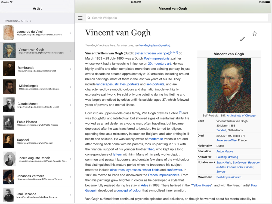
Task: Tap Michelangelo row disclosure chevron
Action: point(71,87)
